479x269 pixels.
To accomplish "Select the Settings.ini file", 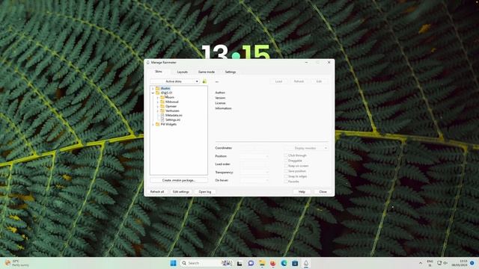I will click(173, 120).
